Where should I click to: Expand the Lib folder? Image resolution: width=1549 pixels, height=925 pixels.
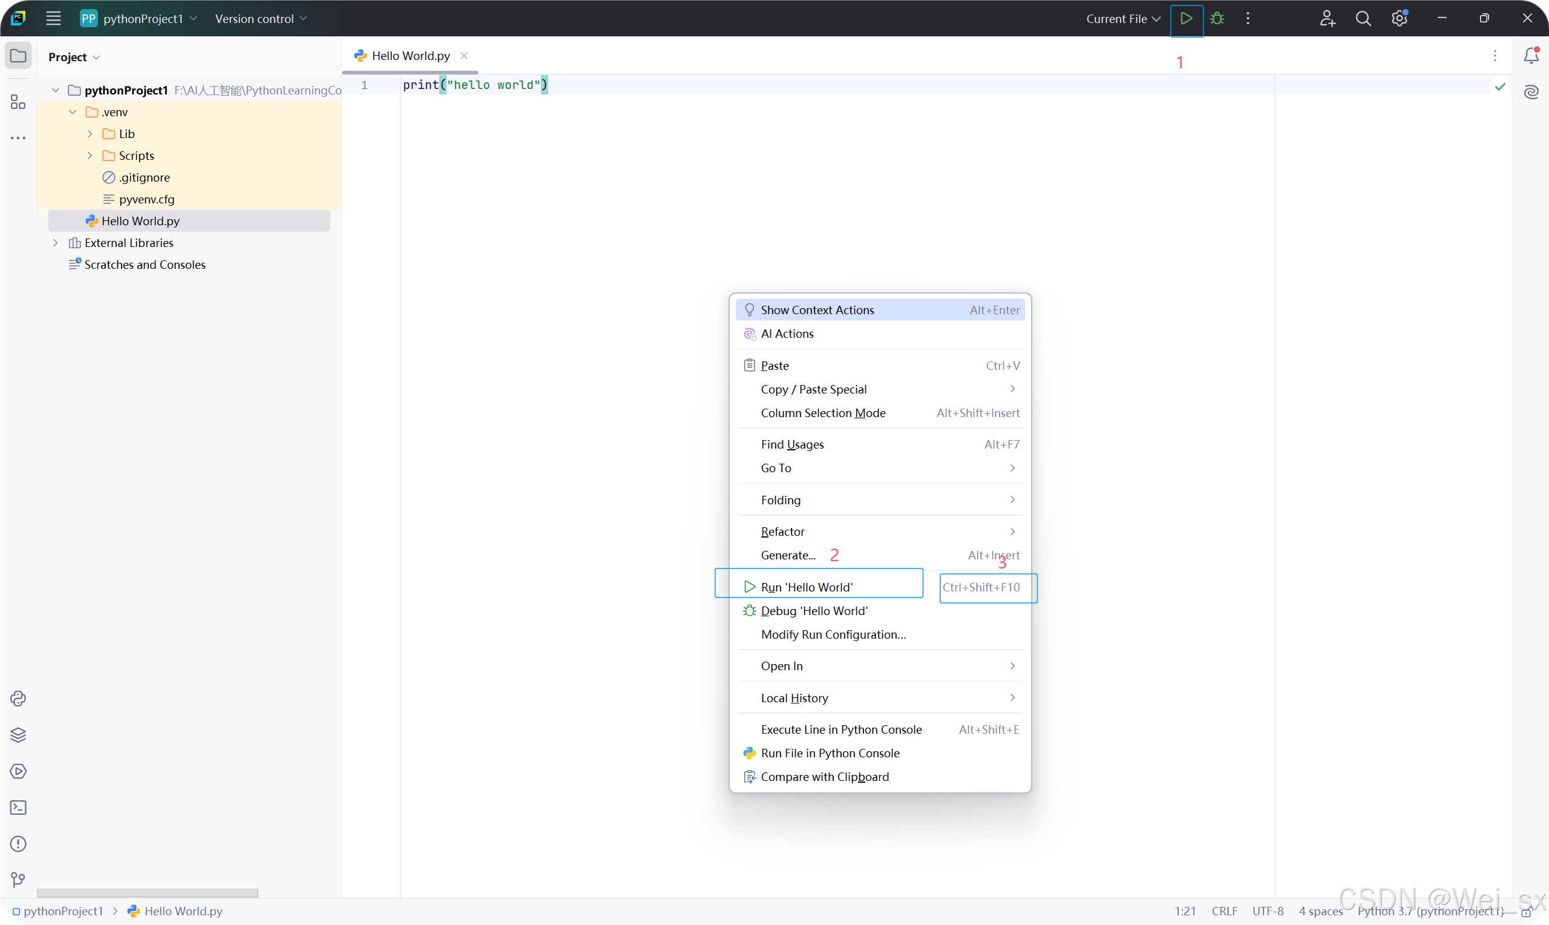tap(90, 133)
